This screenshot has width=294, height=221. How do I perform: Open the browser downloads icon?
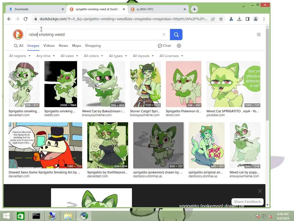point(239,19)
